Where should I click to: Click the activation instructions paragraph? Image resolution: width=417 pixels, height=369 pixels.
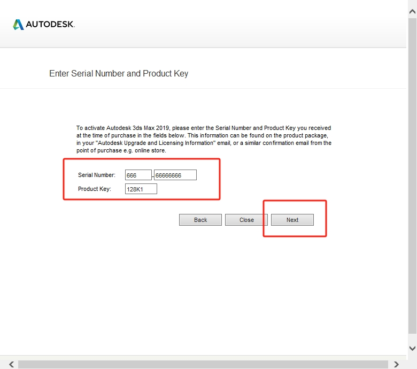point(204,140)
